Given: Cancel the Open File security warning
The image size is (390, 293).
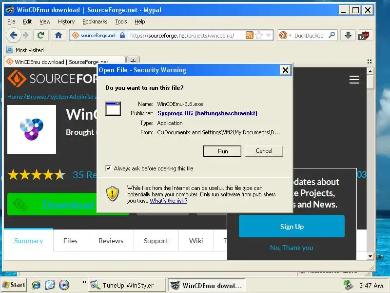Looking at the screenshot, I should point(264,151).
